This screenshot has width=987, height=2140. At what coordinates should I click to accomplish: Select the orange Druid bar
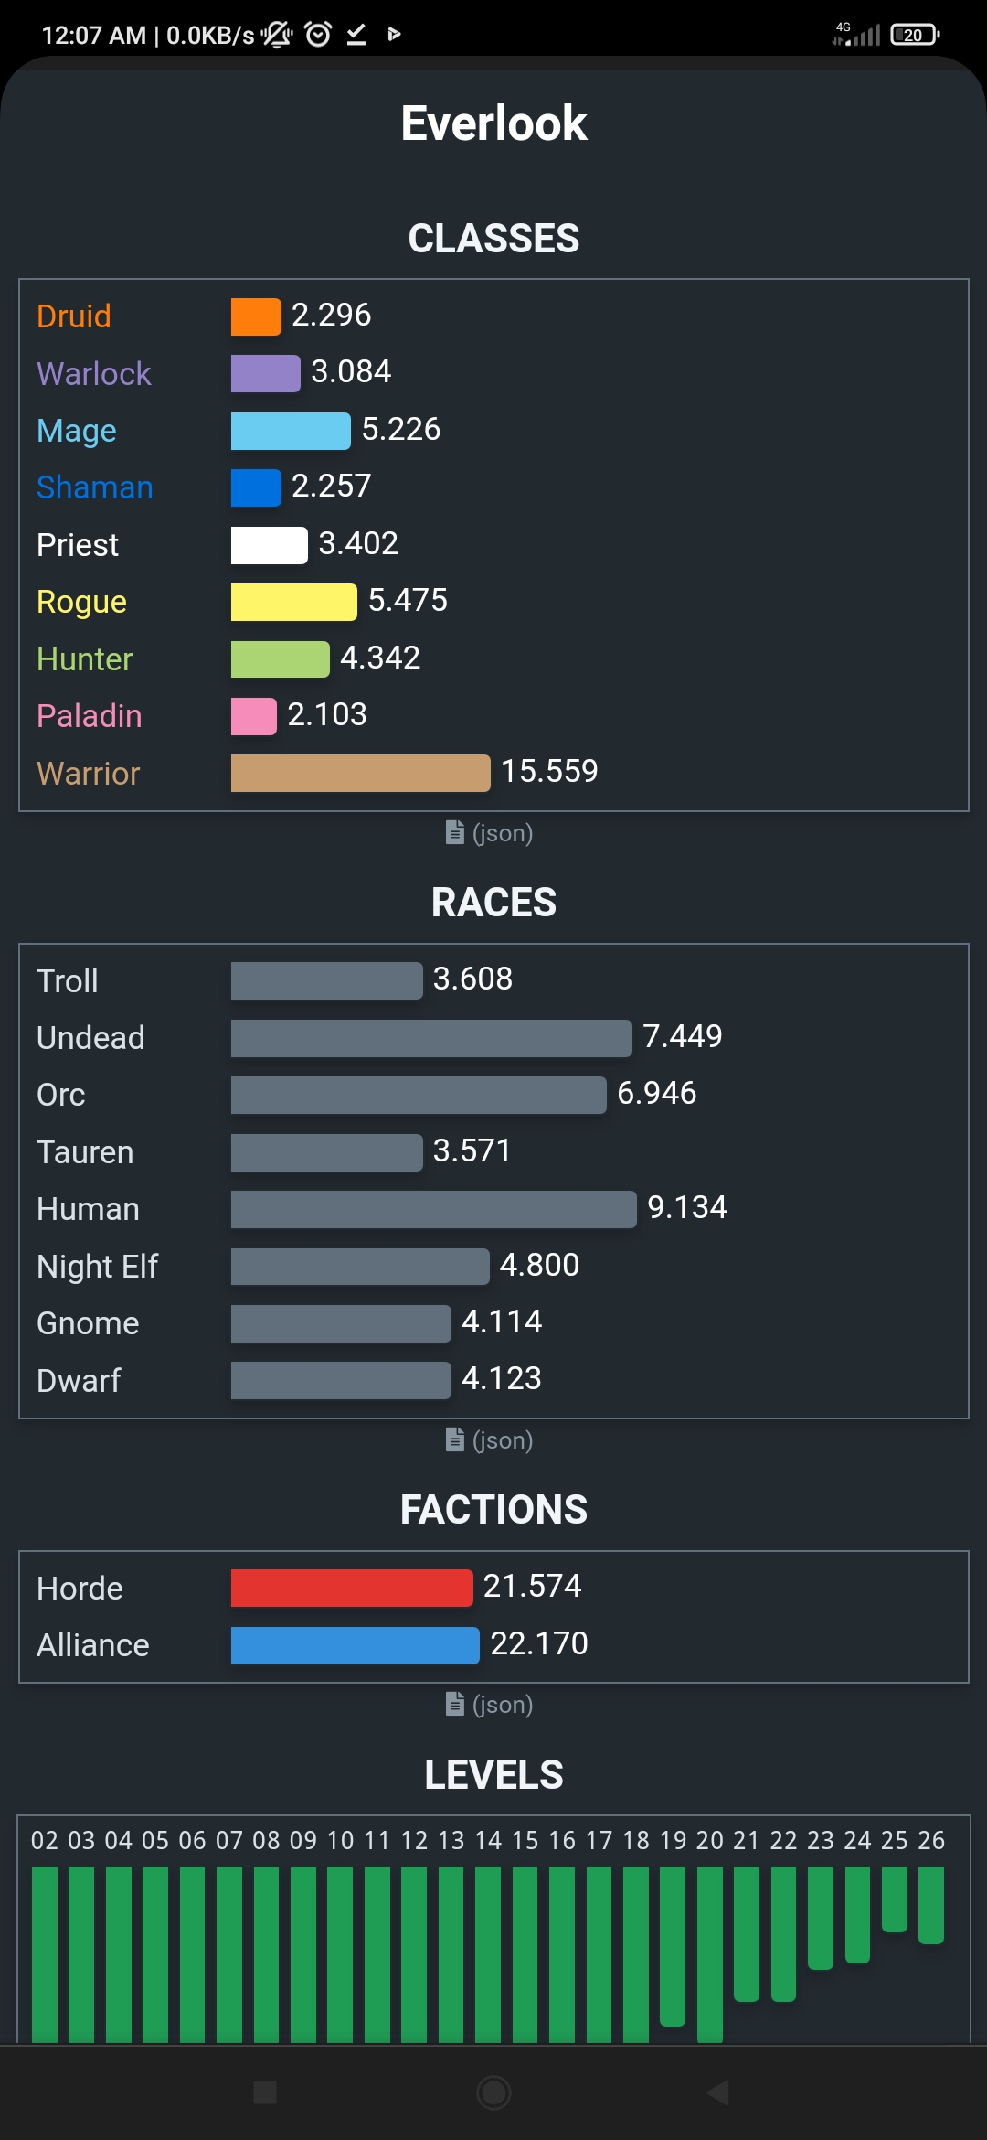[x=256, y=316]
